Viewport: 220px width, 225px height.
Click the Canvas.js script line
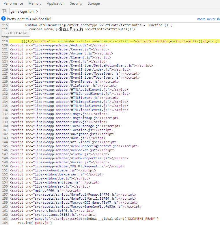(59, 49)
